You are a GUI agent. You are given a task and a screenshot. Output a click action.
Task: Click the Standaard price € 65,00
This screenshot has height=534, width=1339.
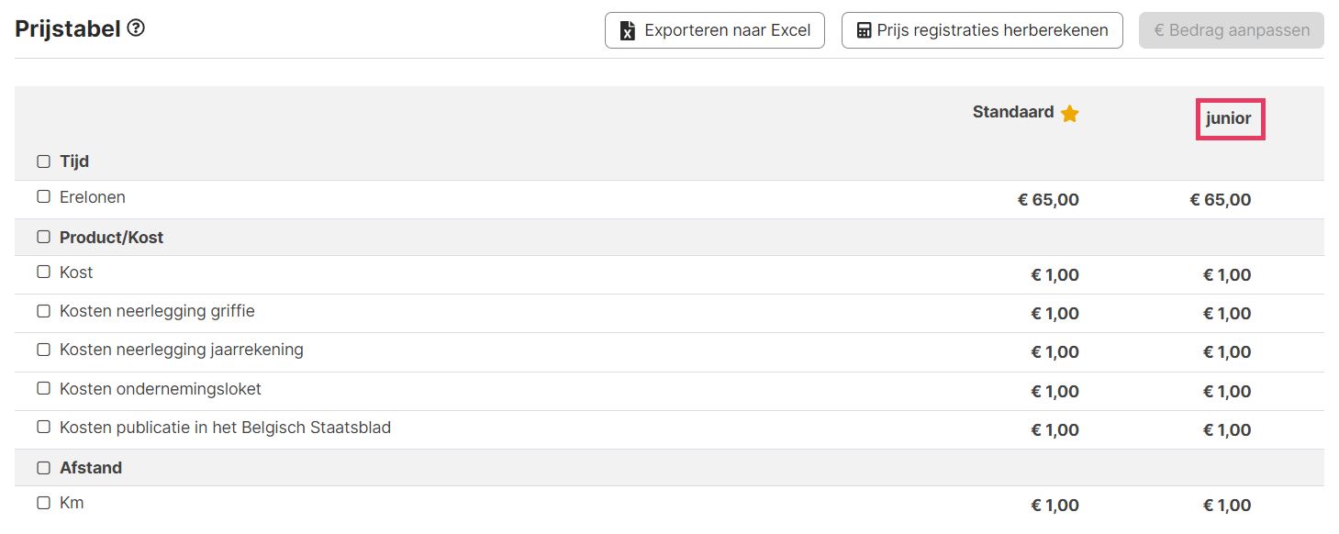(1048, 199)
